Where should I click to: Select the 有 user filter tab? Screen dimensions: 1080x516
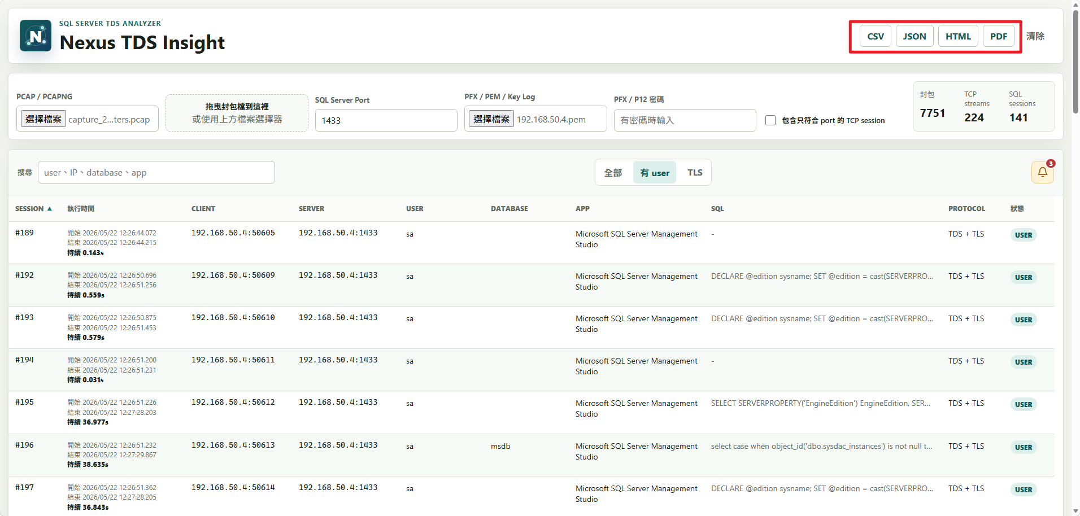[655, 172]
